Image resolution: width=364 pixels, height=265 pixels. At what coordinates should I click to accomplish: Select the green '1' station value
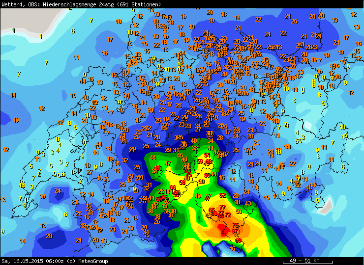[14, 30]
